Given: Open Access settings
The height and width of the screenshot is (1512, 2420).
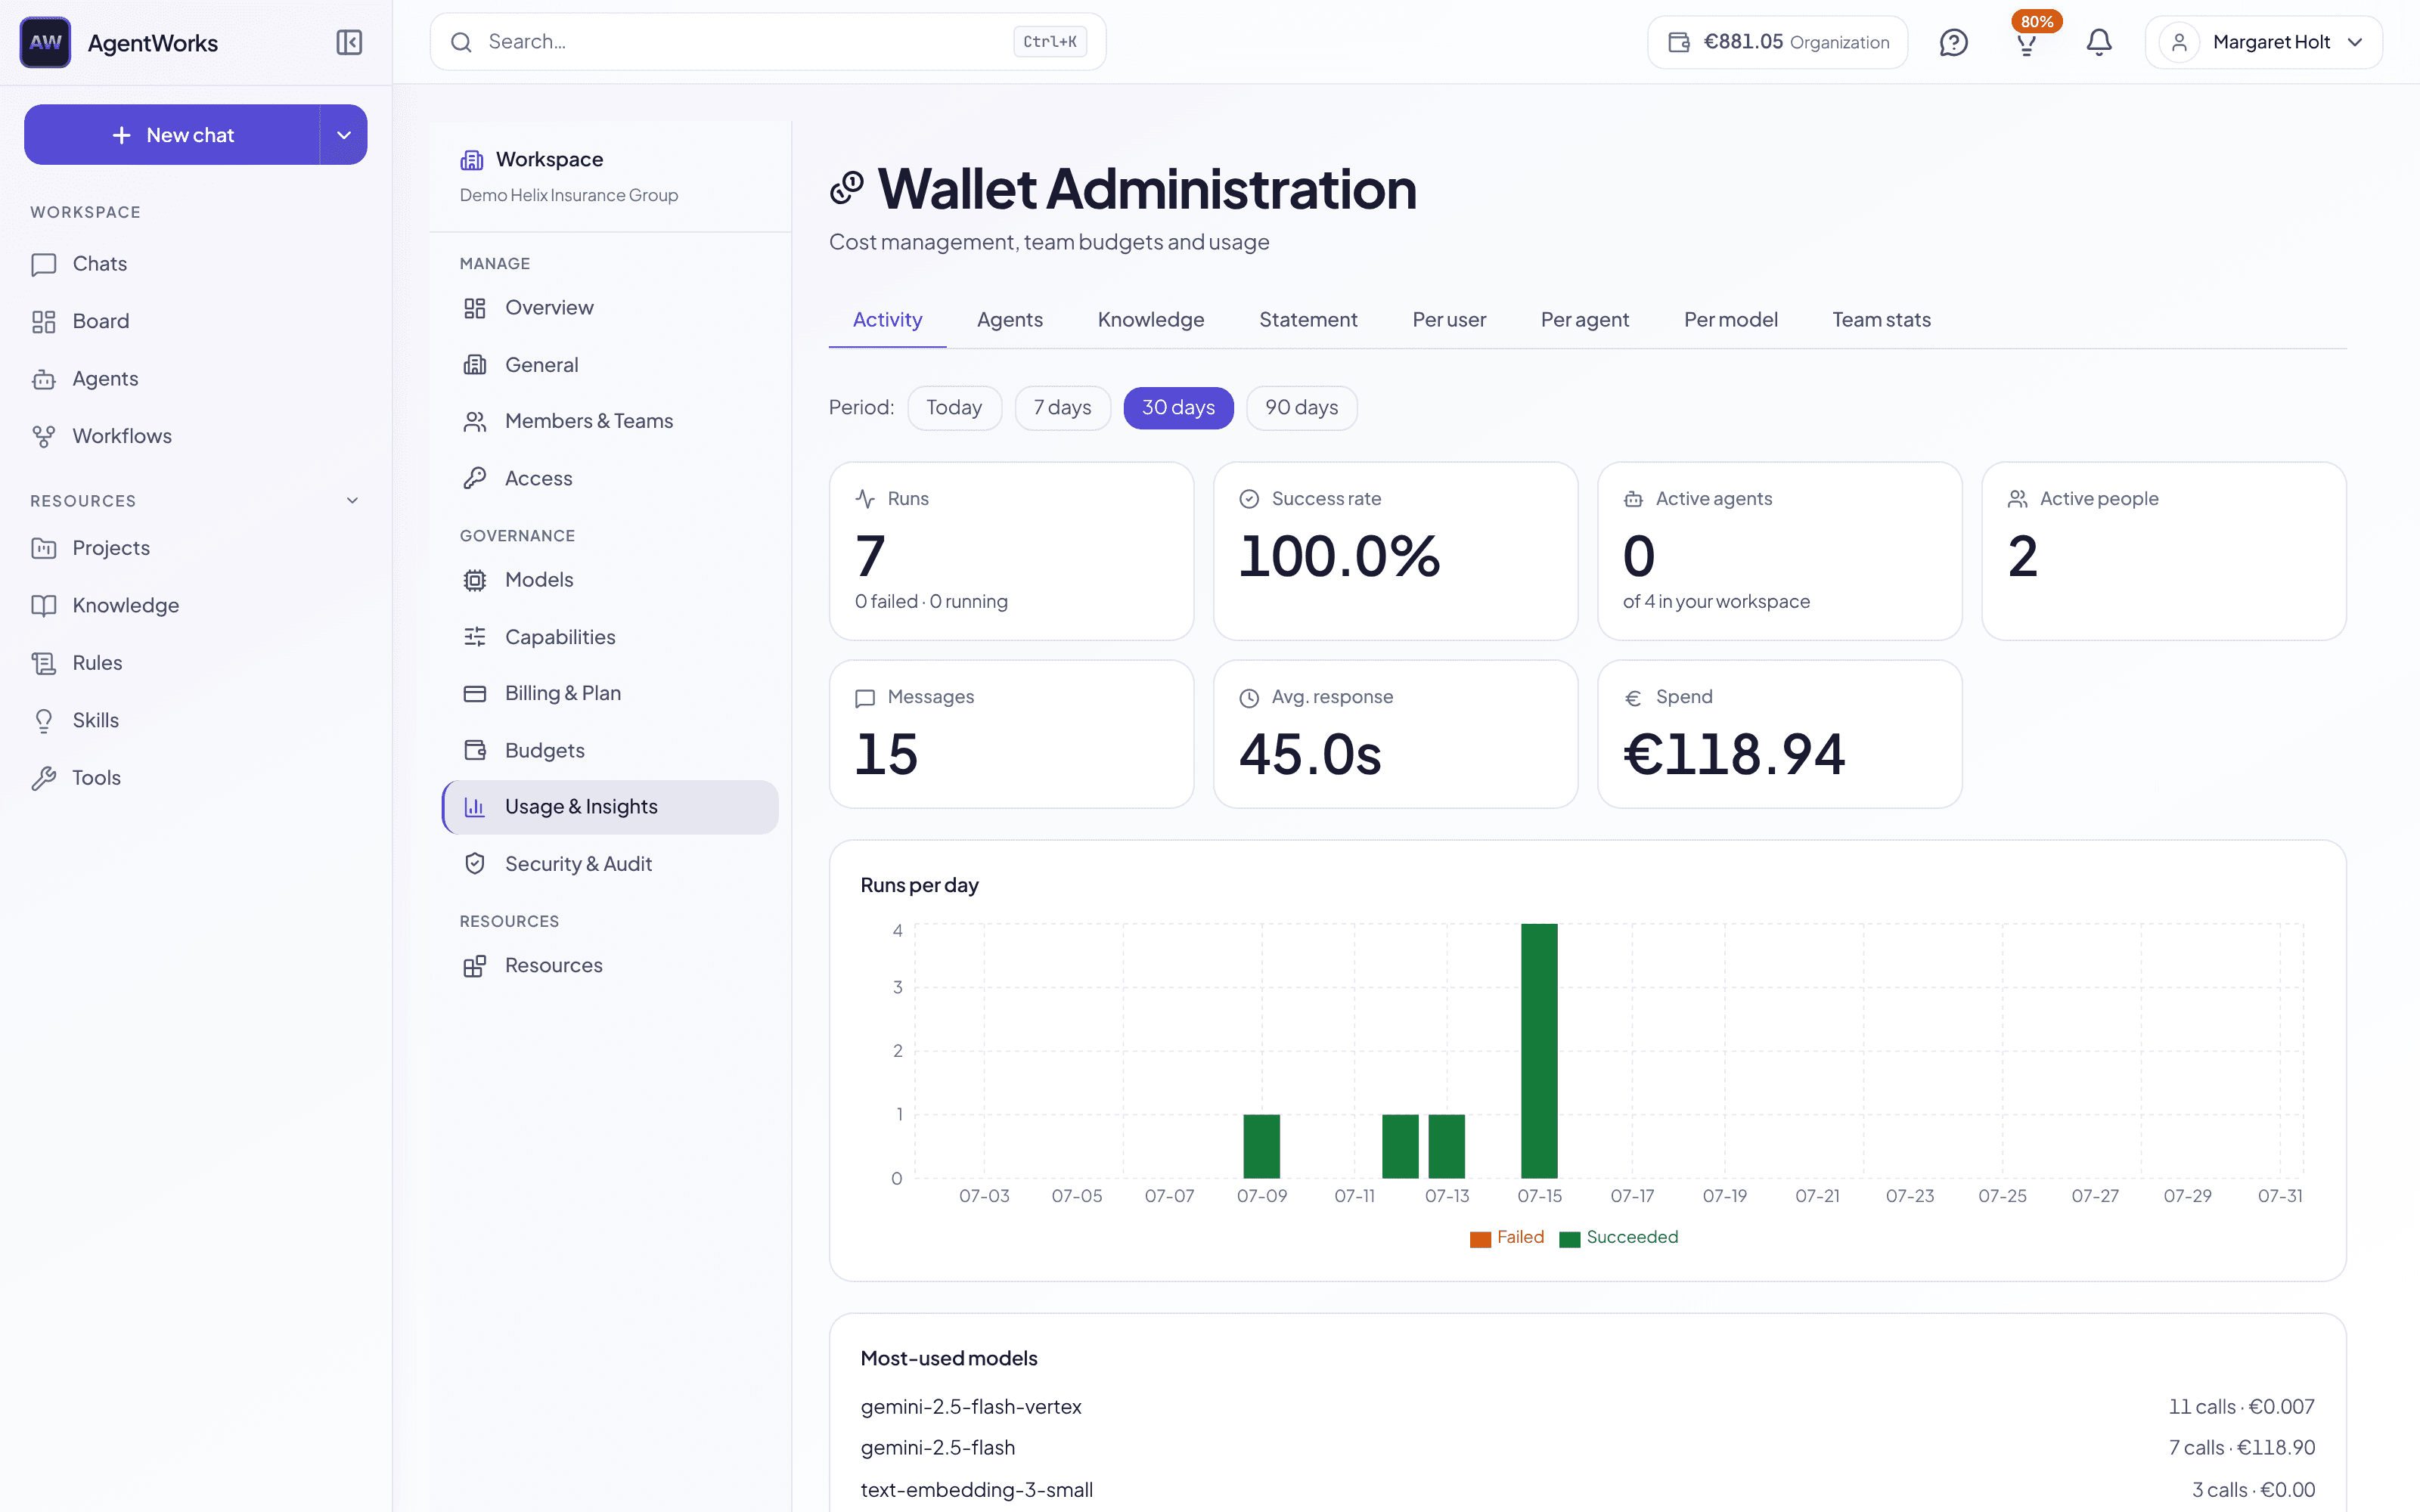Looking at the screenshot, I should [610, 478].
